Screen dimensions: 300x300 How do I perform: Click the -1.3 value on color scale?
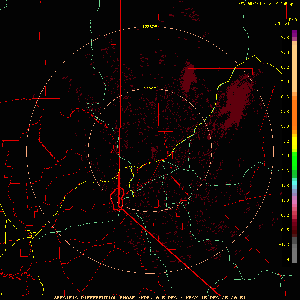pos(284,245)
